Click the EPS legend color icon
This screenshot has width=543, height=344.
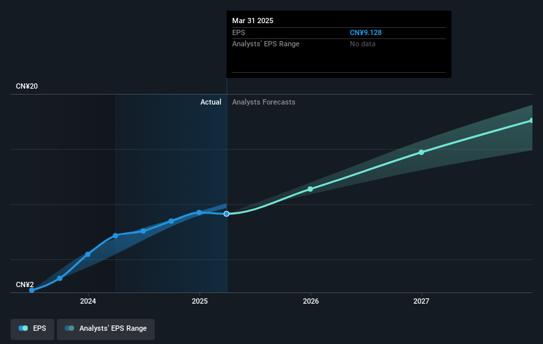coord(23,328)
